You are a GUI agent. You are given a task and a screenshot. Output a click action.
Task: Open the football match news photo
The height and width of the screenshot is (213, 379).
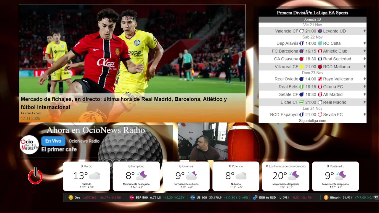coord(132,49)
